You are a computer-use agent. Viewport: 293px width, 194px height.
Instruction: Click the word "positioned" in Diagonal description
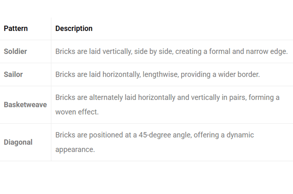105,135
